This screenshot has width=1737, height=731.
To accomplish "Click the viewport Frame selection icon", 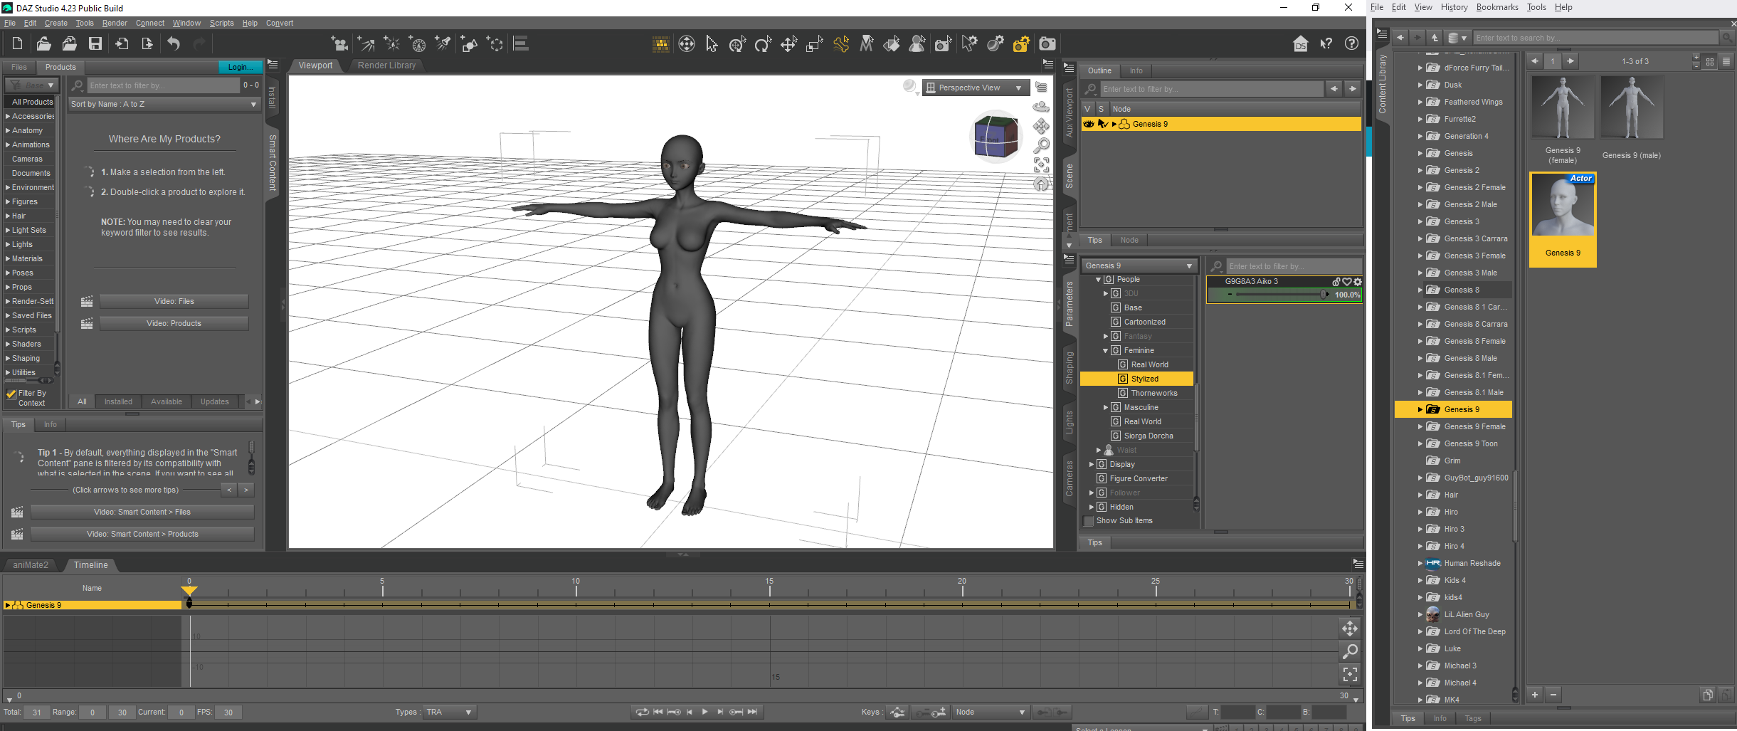I will (x=1041, y=165).
